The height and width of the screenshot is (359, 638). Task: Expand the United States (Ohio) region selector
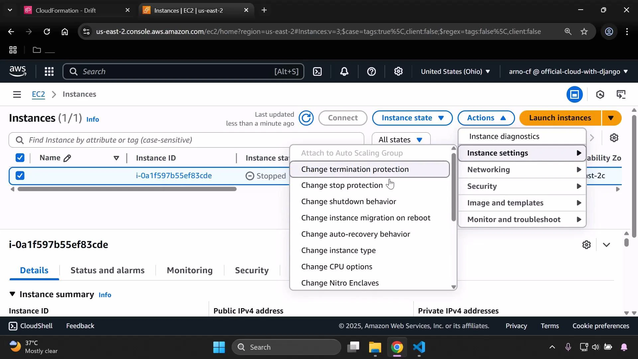pos(455,71)
